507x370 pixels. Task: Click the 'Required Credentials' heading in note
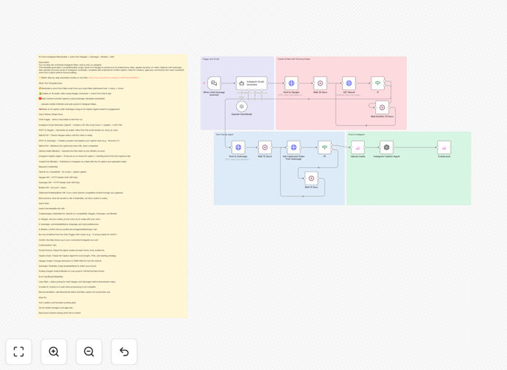[x=48, y=166]
